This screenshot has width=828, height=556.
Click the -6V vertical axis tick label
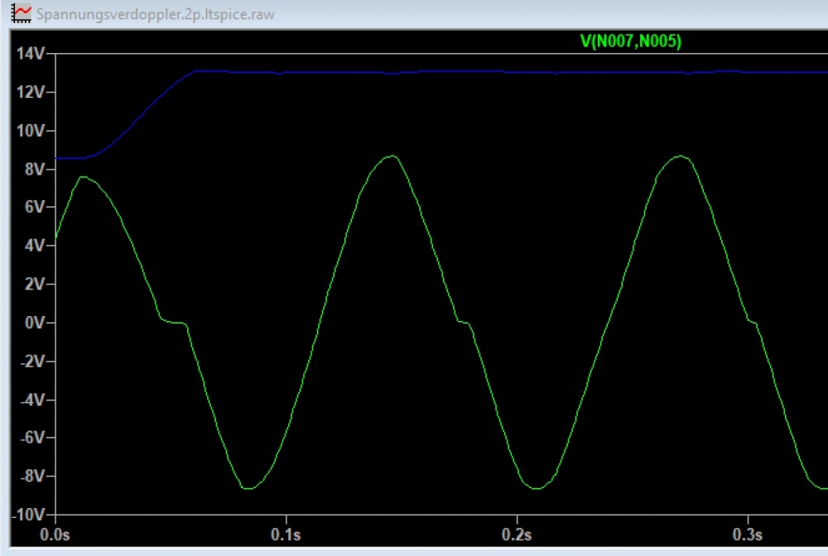coord(31,439)
